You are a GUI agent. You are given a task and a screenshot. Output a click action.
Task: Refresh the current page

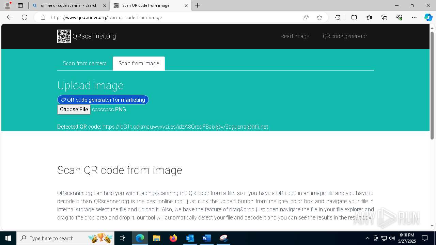[25, 17]
